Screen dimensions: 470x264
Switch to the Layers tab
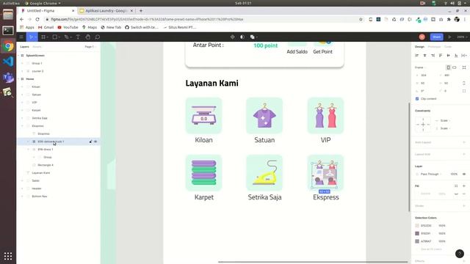pos(24,47)
